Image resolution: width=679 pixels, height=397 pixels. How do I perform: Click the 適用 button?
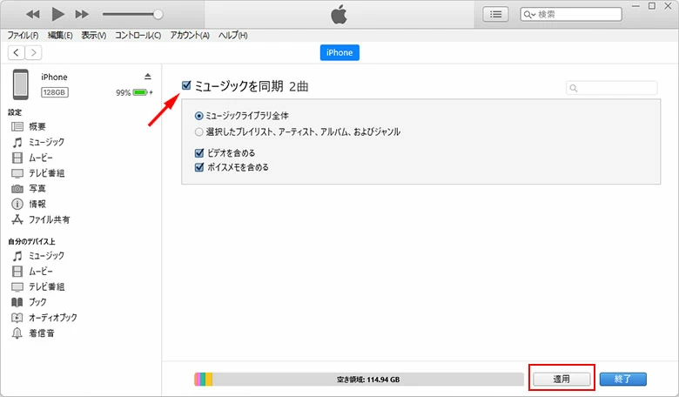coord(561,379)
